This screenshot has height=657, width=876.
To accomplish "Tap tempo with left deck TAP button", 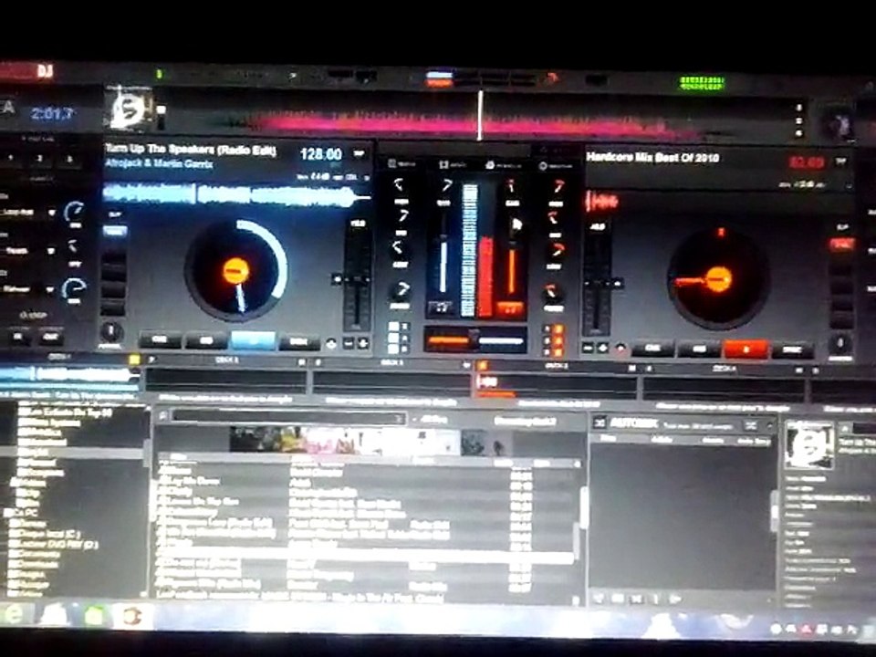I will [360, 153].
